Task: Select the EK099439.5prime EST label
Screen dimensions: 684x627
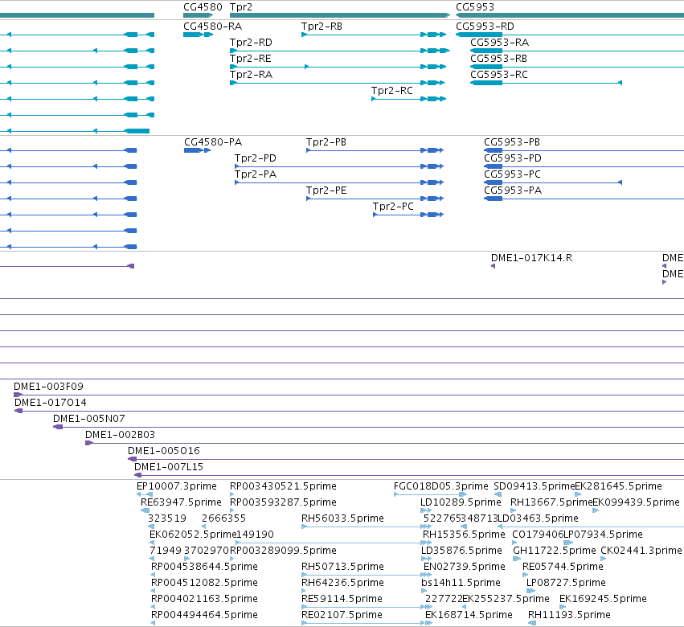Action: [x=636, y=502]
